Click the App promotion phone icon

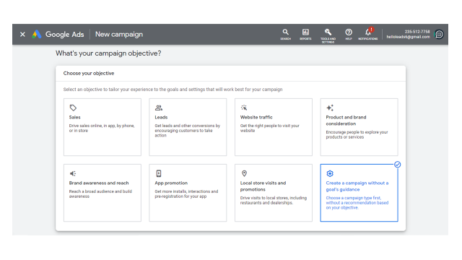click(x=159, y=173)
